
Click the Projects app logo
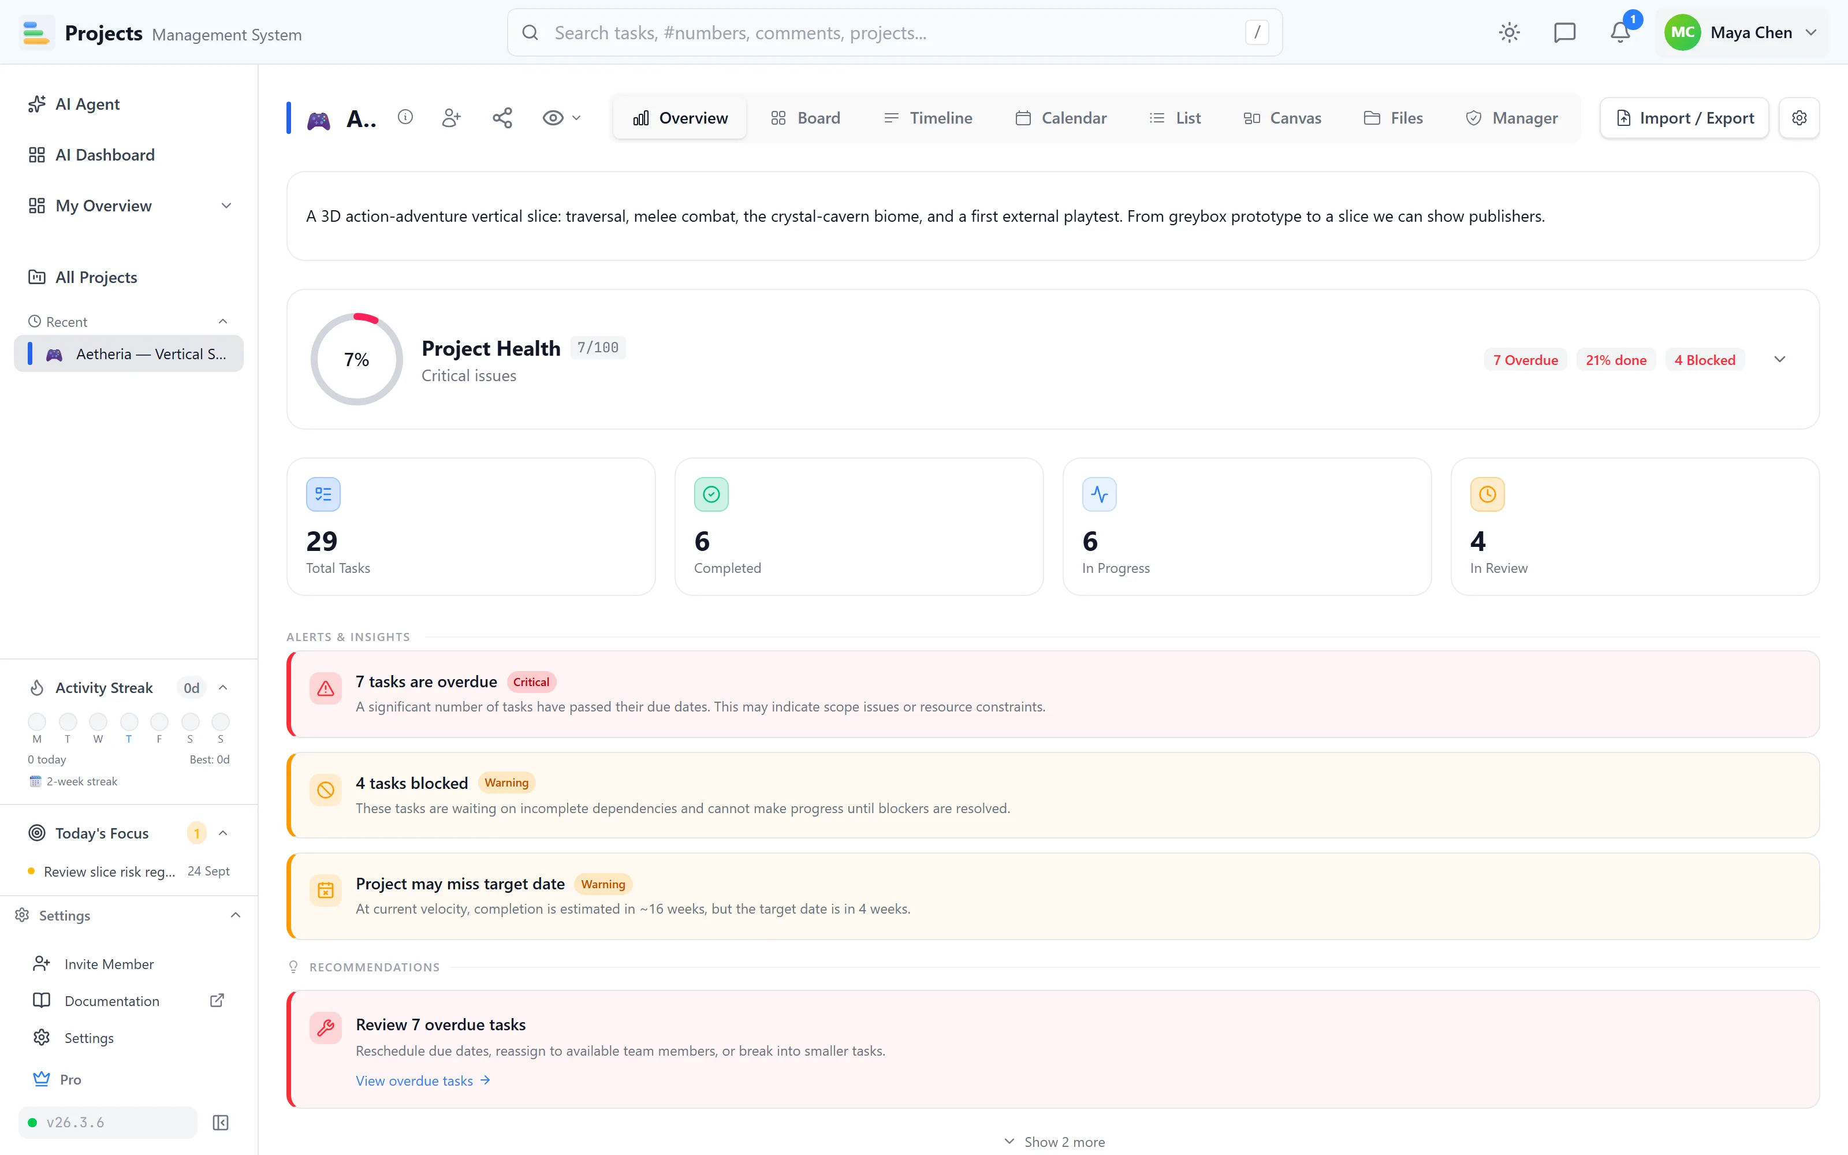[36, 32]
